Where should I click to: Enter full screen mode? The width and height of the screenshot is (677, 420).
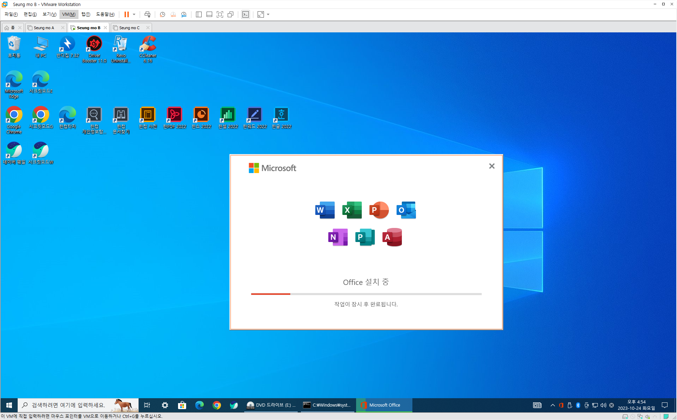point(220,14)
